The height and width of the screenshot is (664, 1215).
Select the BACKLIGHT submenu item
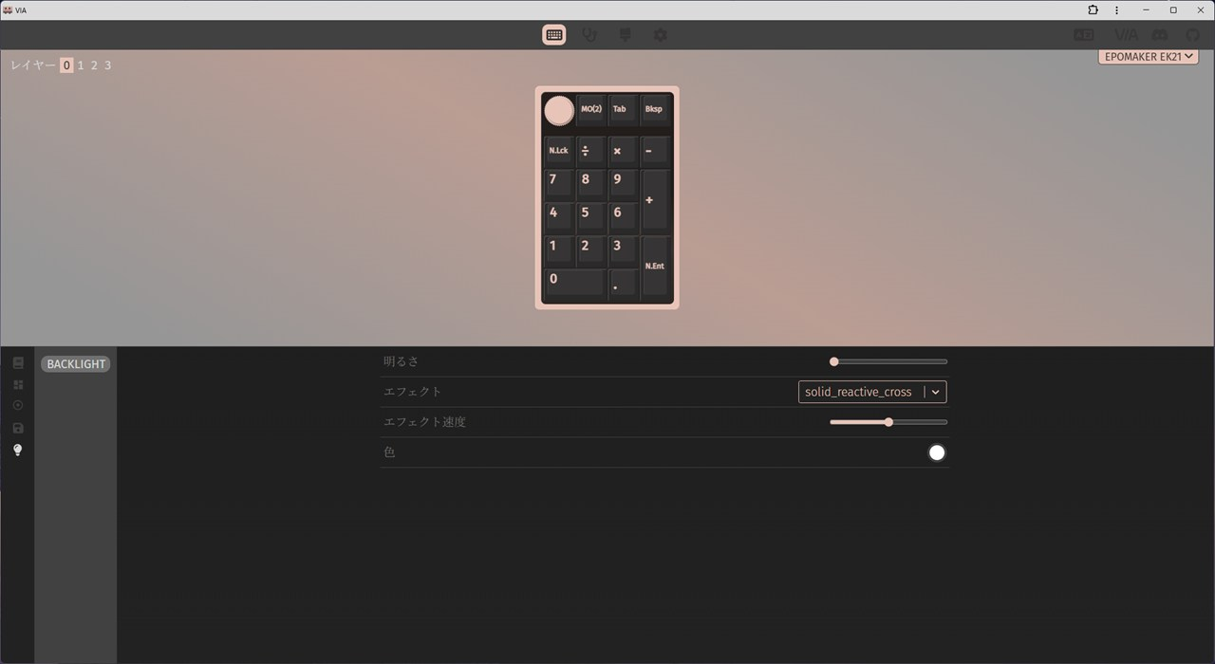pyautogui.click(x=76, y=364)
